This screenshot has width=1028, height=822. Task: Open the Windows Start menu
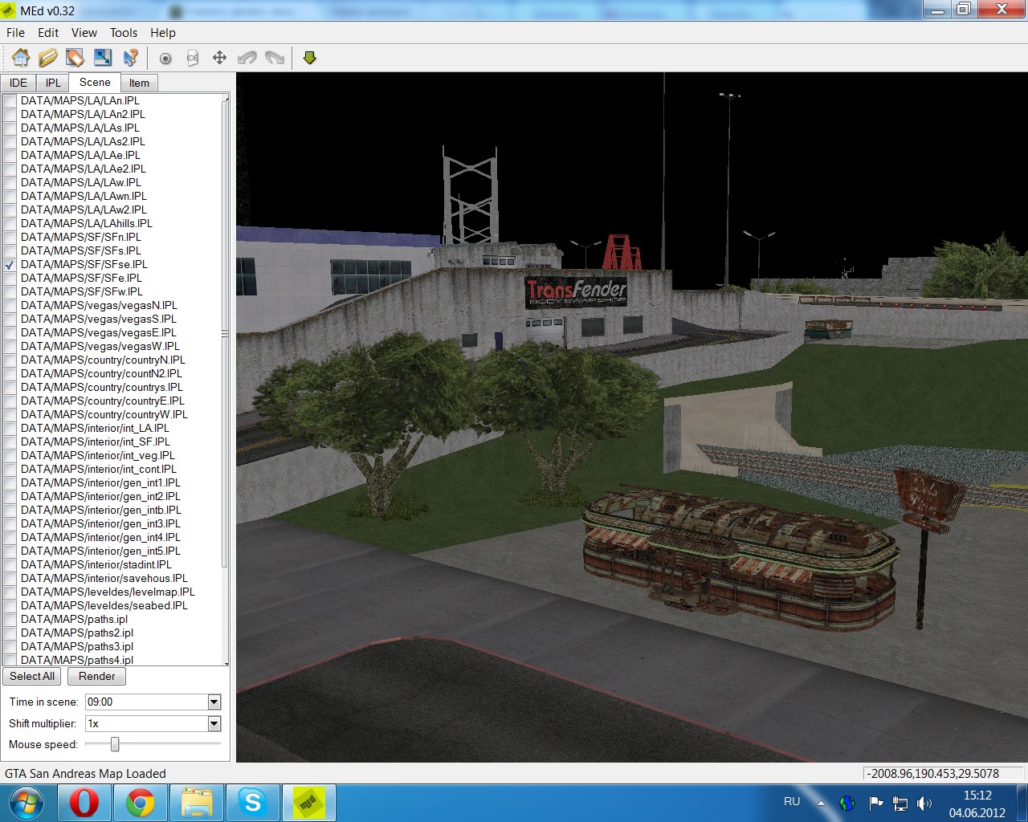coord(27,803)
